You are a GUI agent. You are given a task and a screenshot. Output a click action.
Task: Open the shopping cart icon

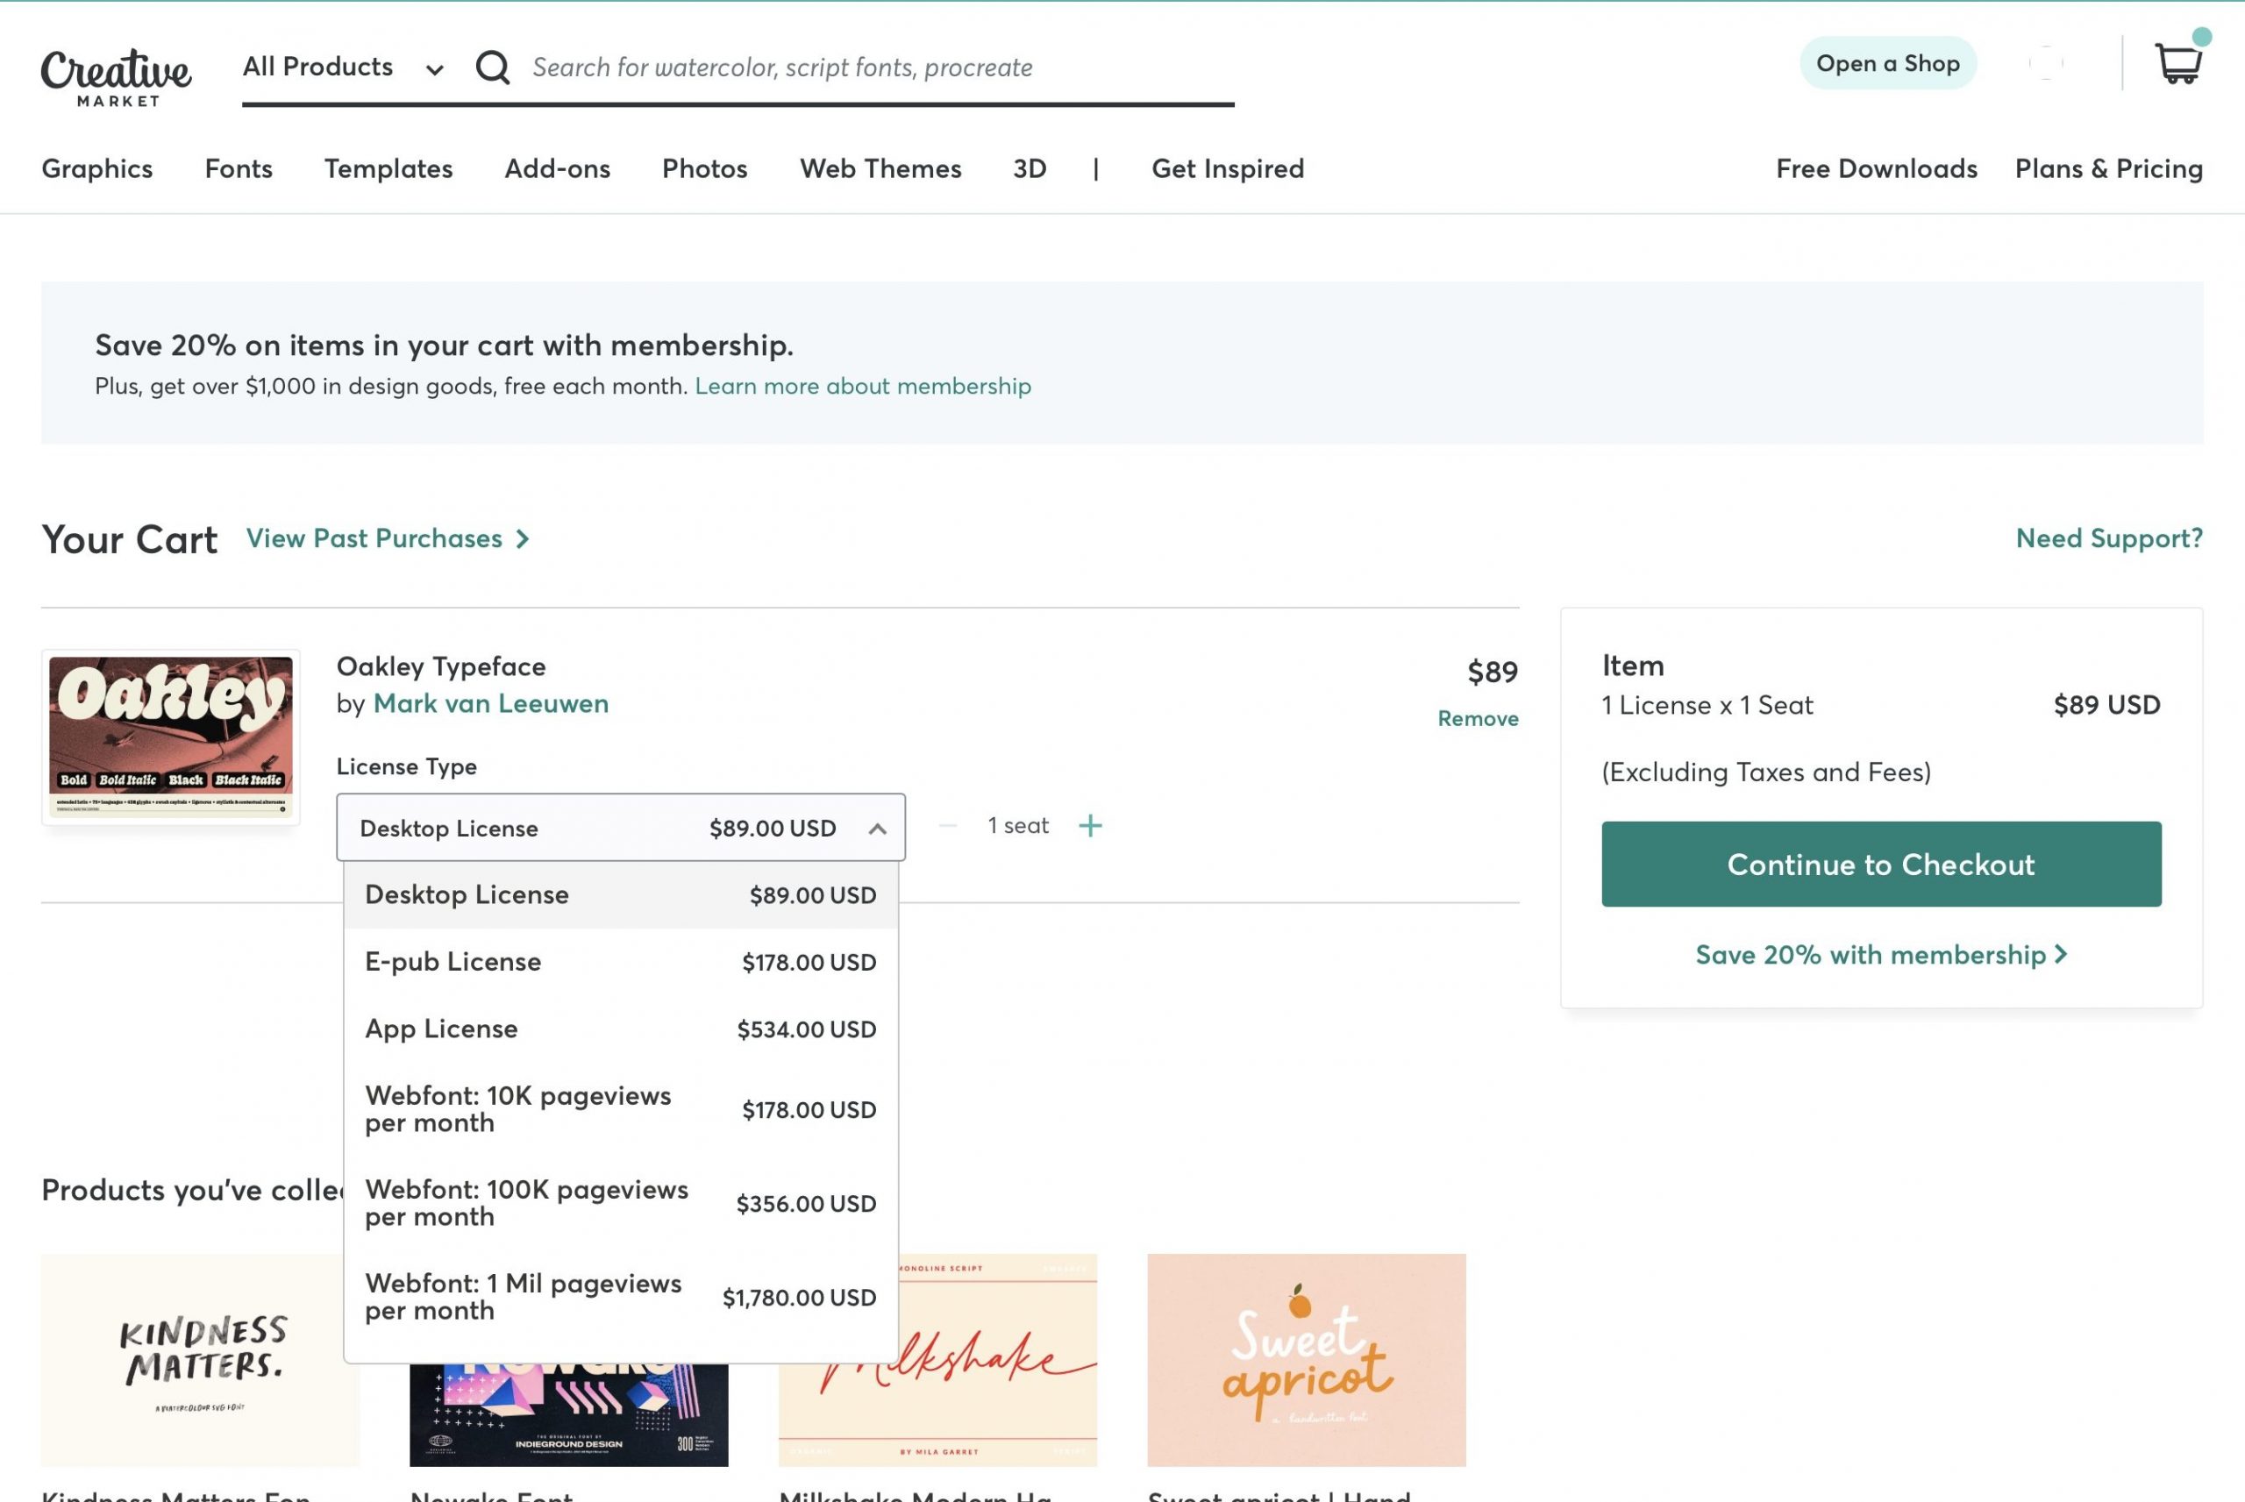point(2178,63)
